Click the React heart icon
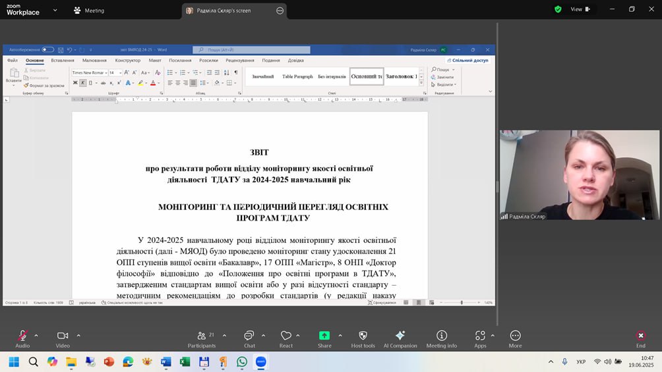 (x=286, y=336)
